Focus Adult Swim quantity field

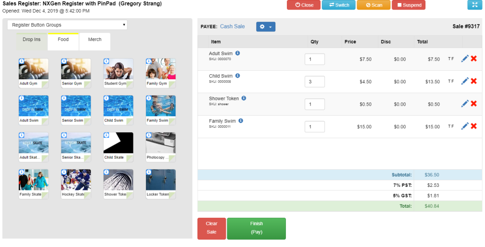pos(315,60)
